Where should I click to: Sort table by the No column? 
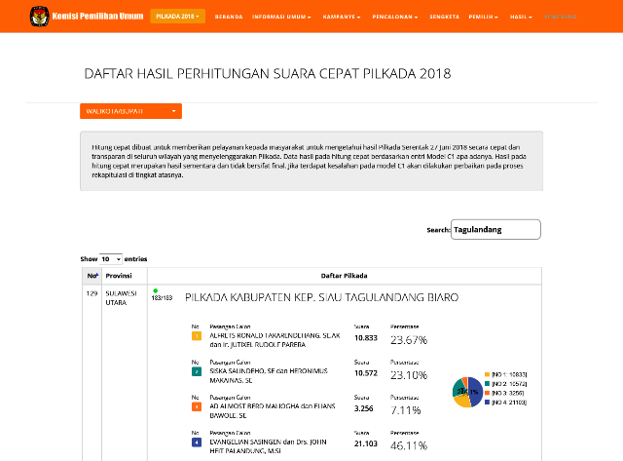90,276
